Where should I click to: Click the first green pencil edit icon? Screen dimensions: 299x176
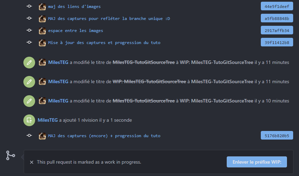[29, 63]
